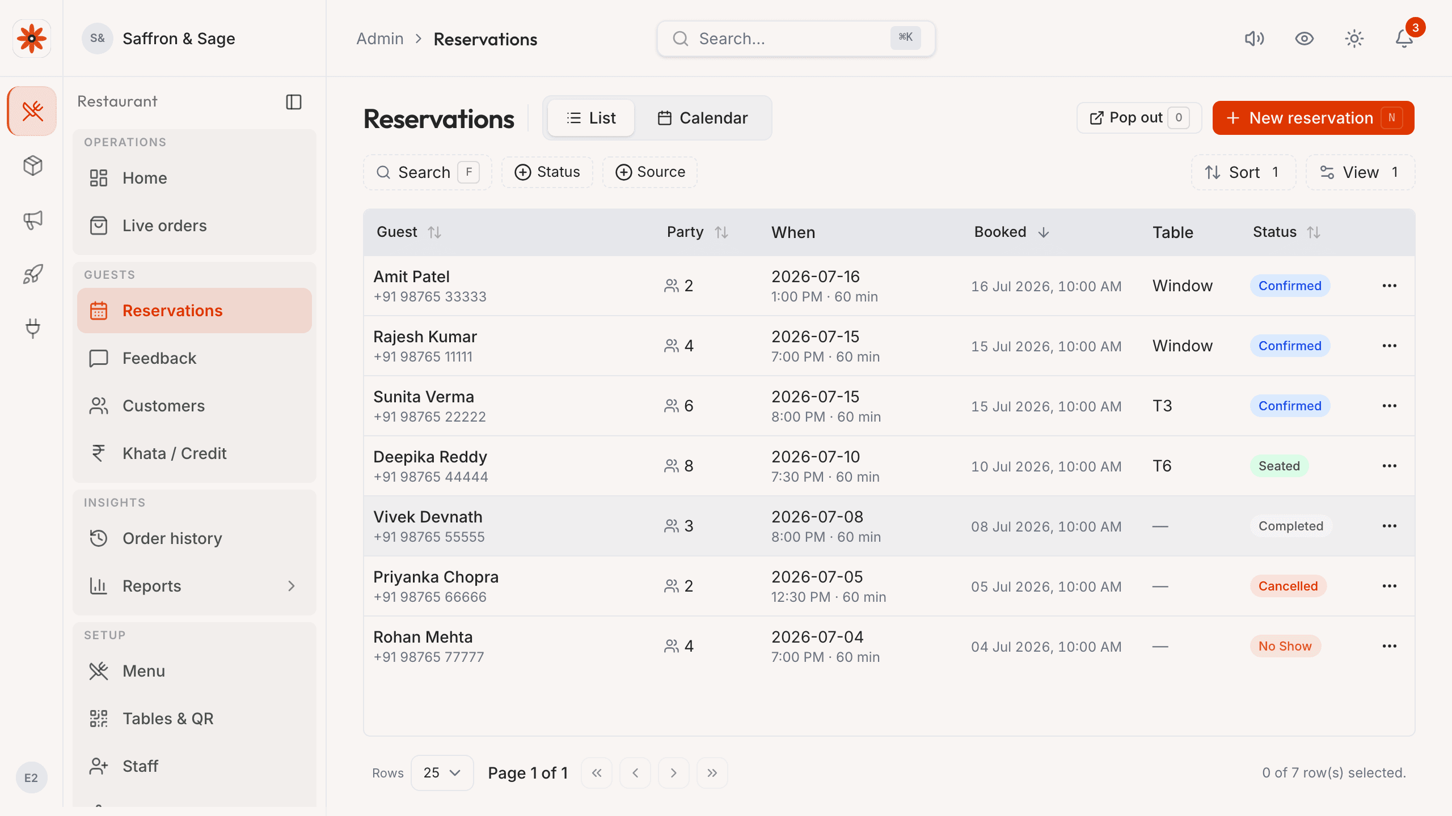Open the integrations plug icon
Screen dimensions: 1452x816
[x=32, y=329]
